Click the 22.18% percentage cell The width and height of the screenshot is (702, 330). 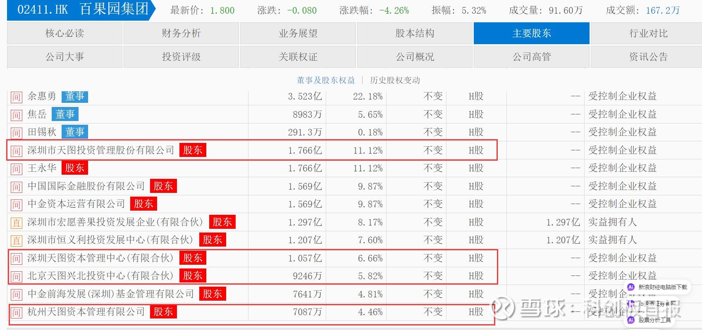pyautogui.click(x=368, y=97)
